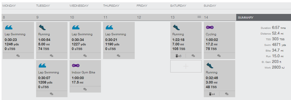
Task: Open the Saturday day options menu
Action: click(x=199, y=17)
